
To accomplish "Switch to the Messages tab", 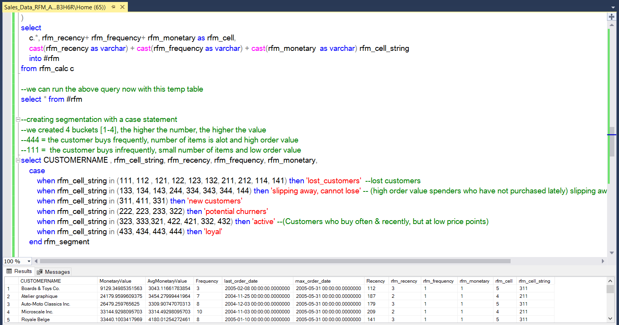I will tap(54, 272).
